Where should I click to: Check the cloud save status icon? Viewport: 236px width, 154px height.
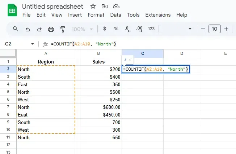tap(116, 6)
